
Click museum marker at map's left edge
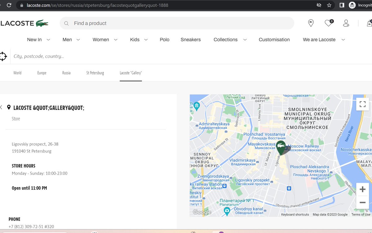[x=197, y=107]
